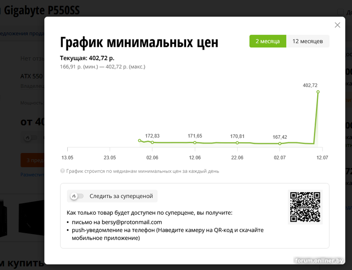Click the min–max price range text
Screen dimensions: 352x270
[x=103, y=67]
